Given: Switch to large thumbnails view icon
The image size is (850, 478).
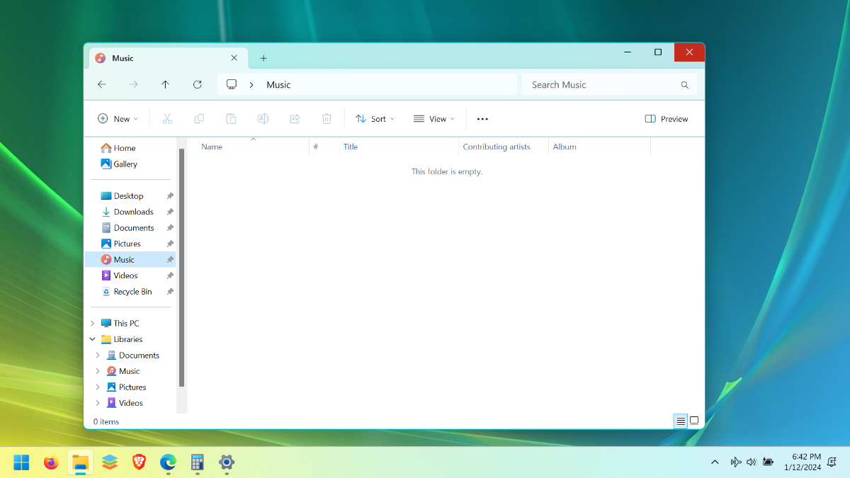Looking at the screenshot, I should coord(694,421).
